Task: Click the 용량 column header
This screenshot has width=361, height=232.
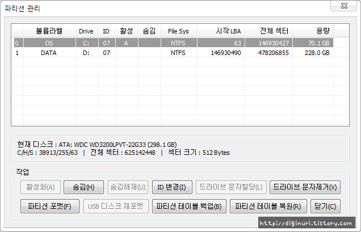Action: pos(313,31)
